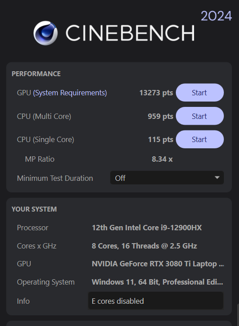Click the Info field with E cores disabled

point(156,301)
